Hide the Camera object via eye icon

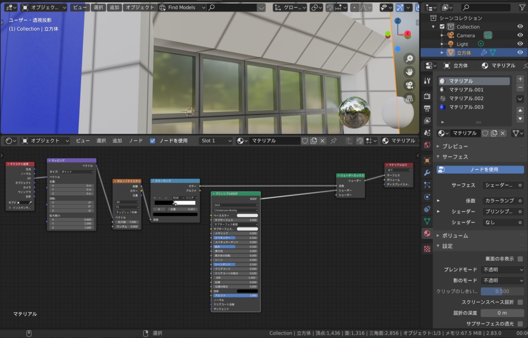[520, 36]
